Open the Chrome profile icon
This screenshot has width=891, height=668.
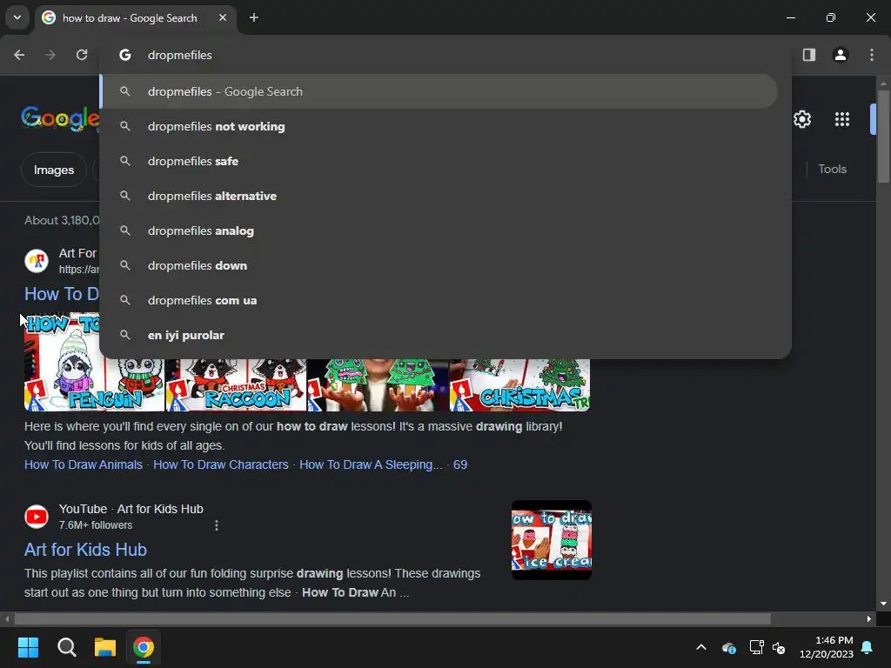click(840, 55)
